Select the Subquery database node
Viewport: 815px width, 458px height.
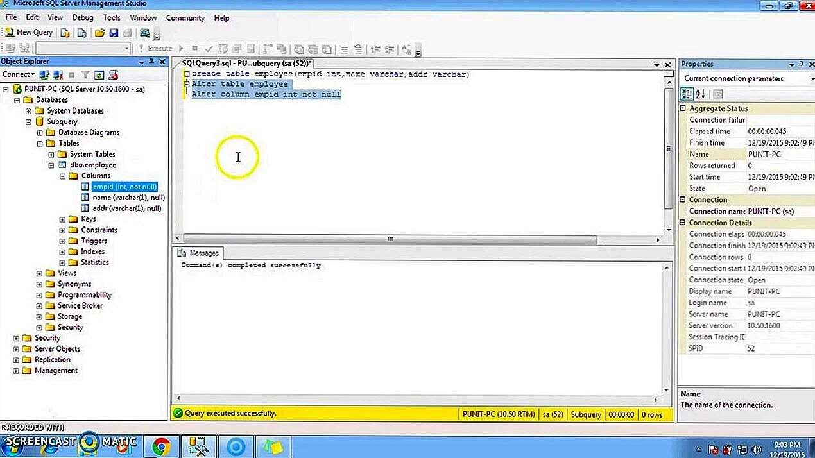62,122
